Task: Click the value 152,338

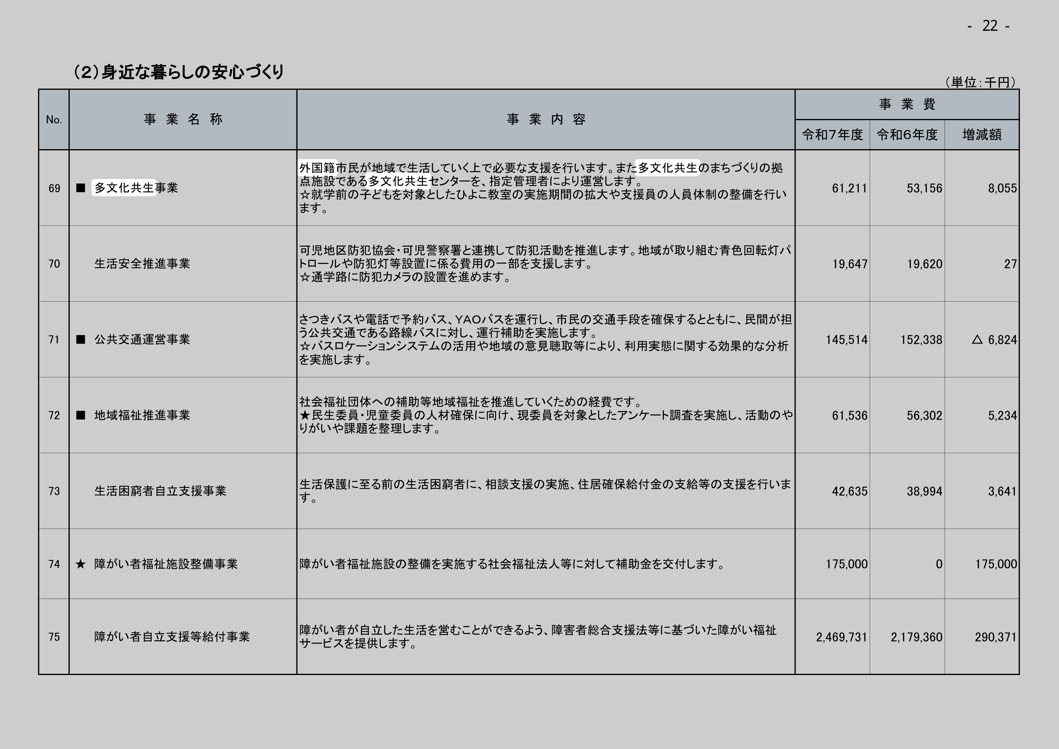Action: [921, 340]
